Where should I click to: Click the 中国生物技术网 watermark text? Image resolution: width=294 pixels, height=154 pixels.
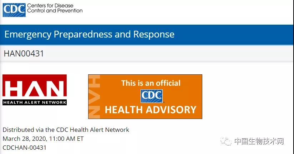pyautogui.click(x=259, y=141)
